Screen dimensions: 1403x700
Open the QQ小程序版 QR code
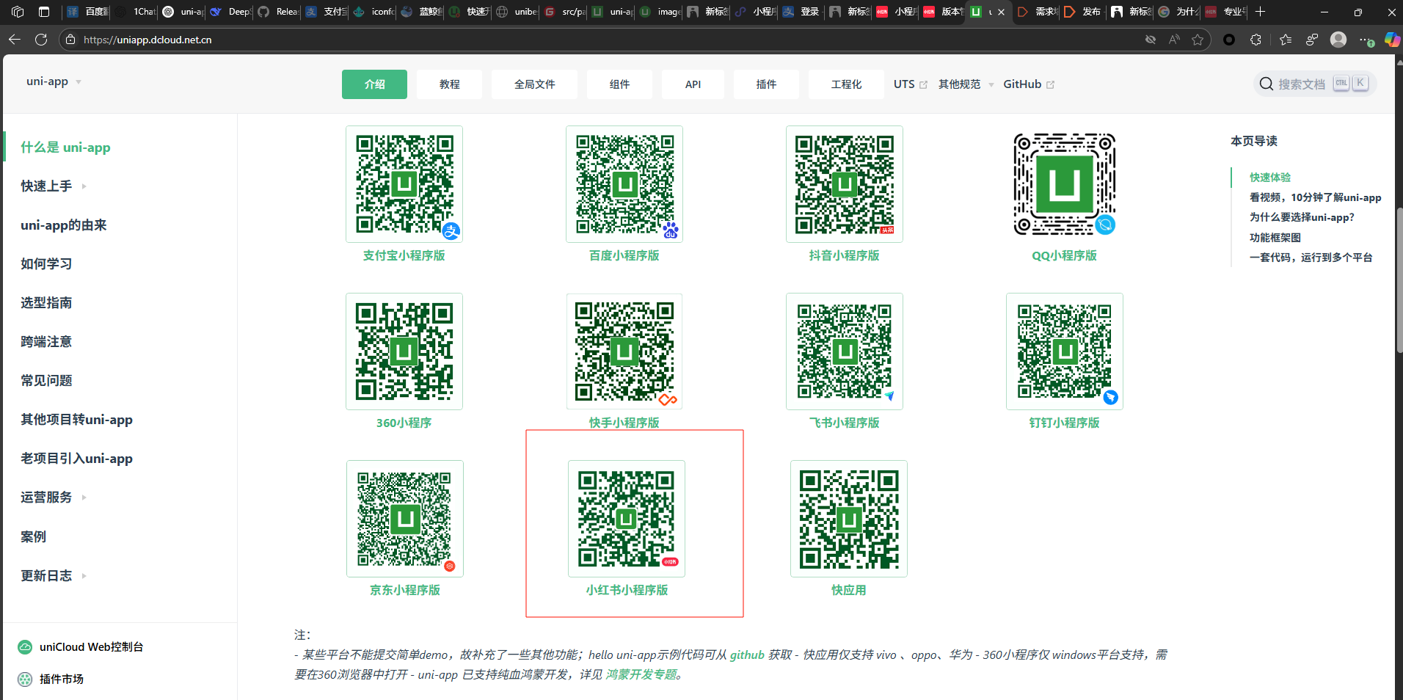tap(1065, 184)
